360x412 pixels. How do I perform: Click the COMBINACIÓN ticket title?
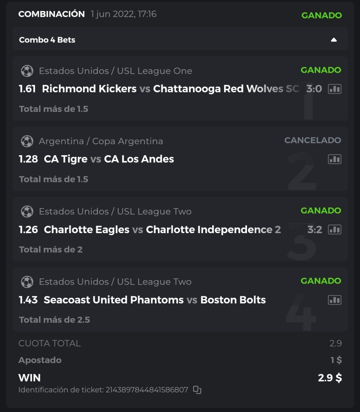pos(52,14)
